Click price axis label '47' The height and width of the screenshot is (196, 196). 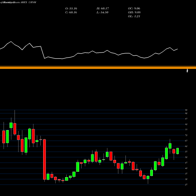click(186, 163)
